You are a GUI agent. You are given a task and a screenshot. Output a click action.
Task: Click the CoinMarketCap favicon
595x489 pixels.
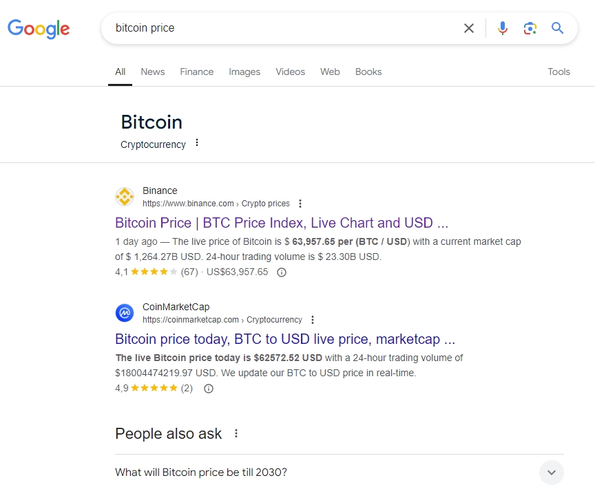[125, 313]
